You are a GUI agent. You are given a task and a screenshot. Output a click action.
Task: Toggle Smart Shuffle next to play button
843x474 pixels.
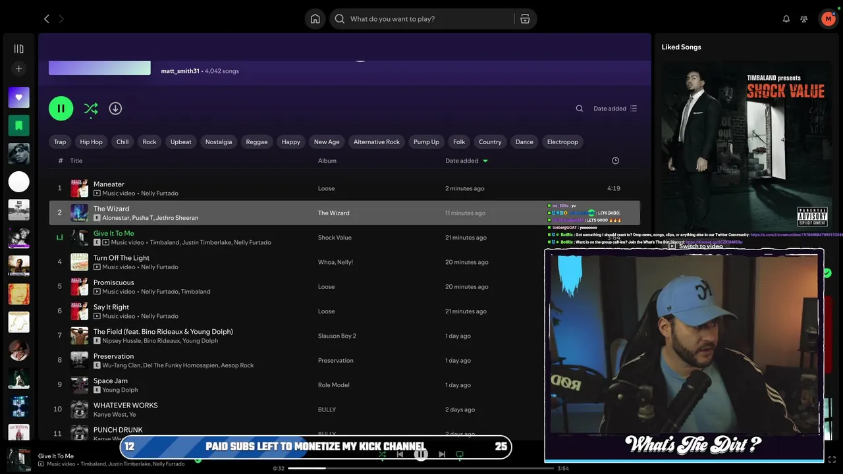[x=91, y=109]
